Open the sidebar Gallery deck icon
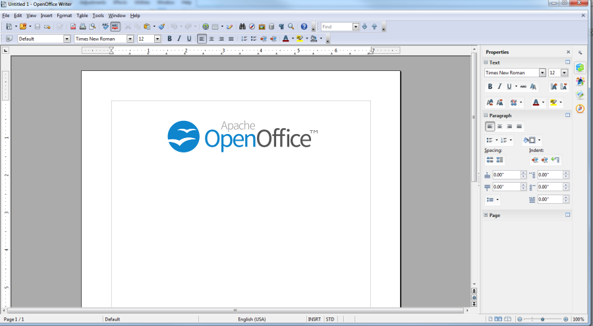Viewport: 593px width, 326px height. pos(580,95)
